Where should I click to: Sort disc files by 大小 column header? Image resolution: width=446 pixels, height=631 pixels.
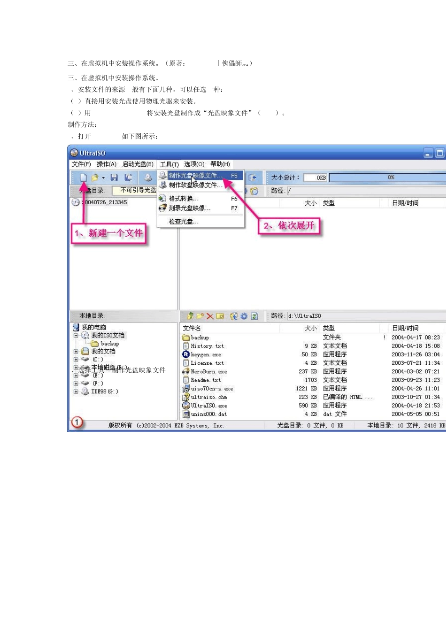pos(310,203)
